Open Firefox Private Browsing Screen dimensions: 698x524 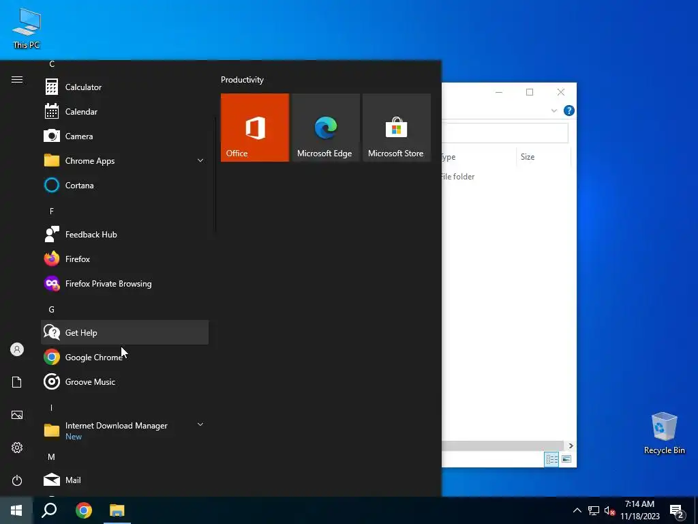(125, 283)
